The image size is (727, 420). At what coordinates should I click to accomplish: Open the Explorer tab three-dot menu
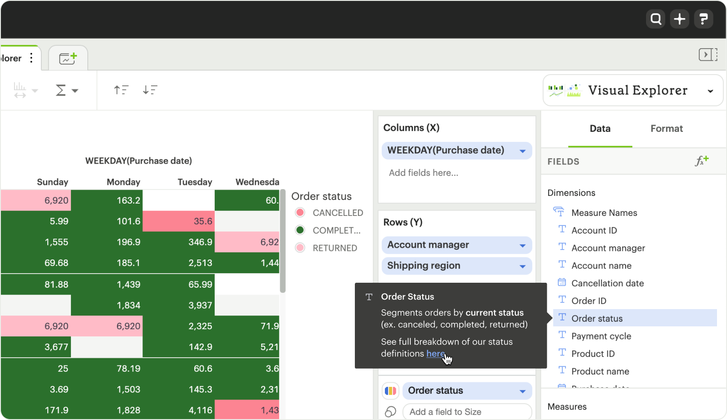(x=31, y=58)
